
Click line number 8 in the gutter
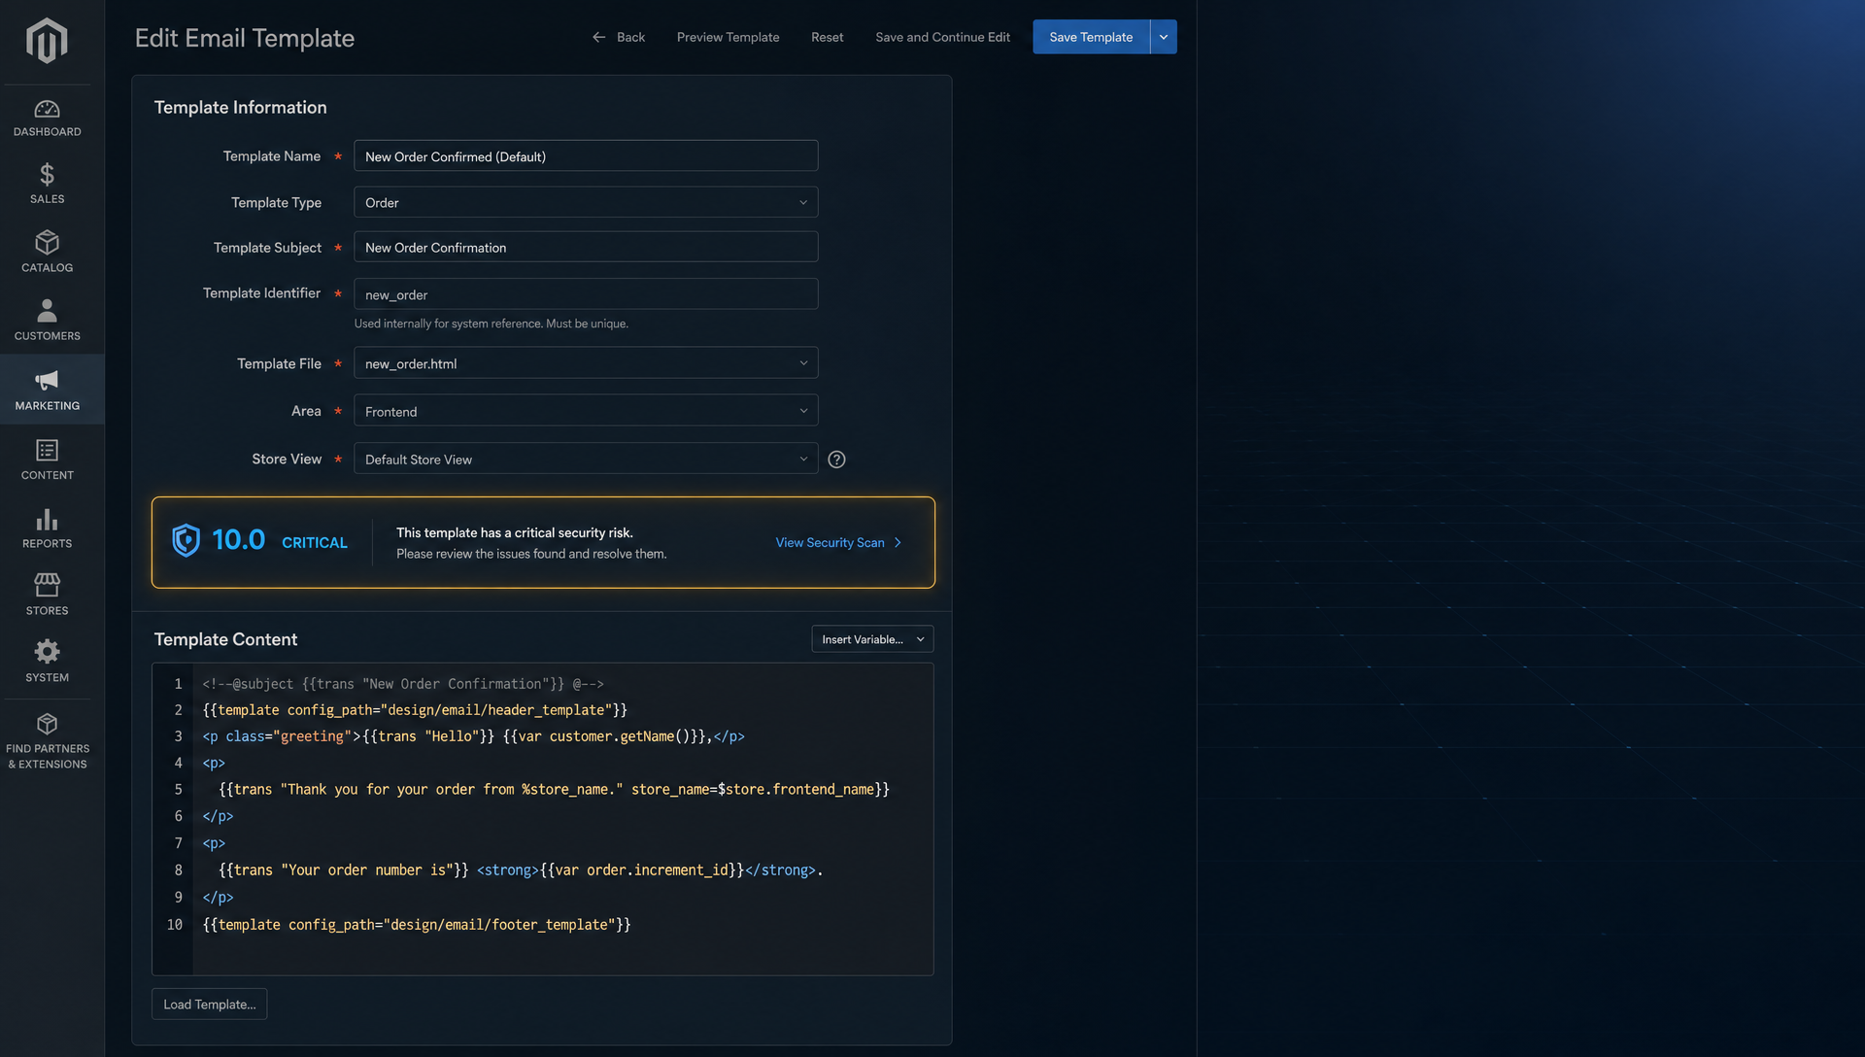tap(178, 870)
